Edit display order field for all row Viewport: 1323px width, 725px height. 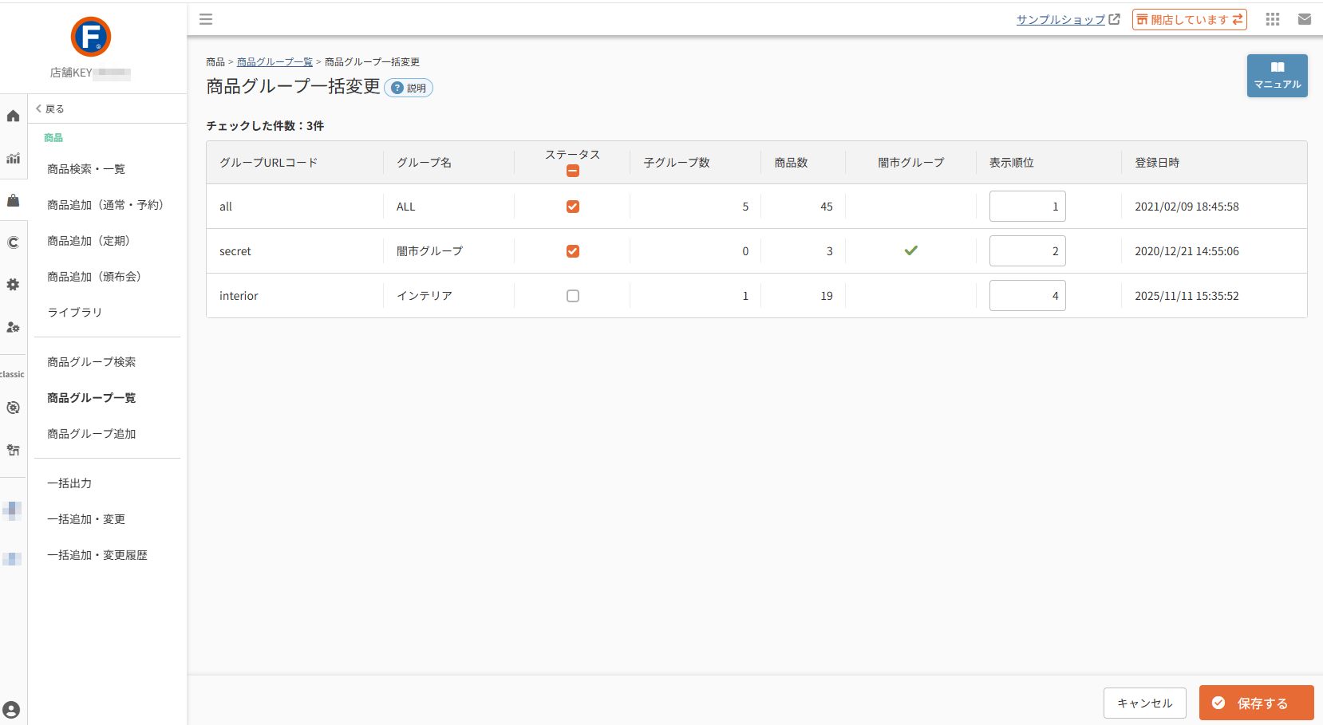tap(1027, 207)
